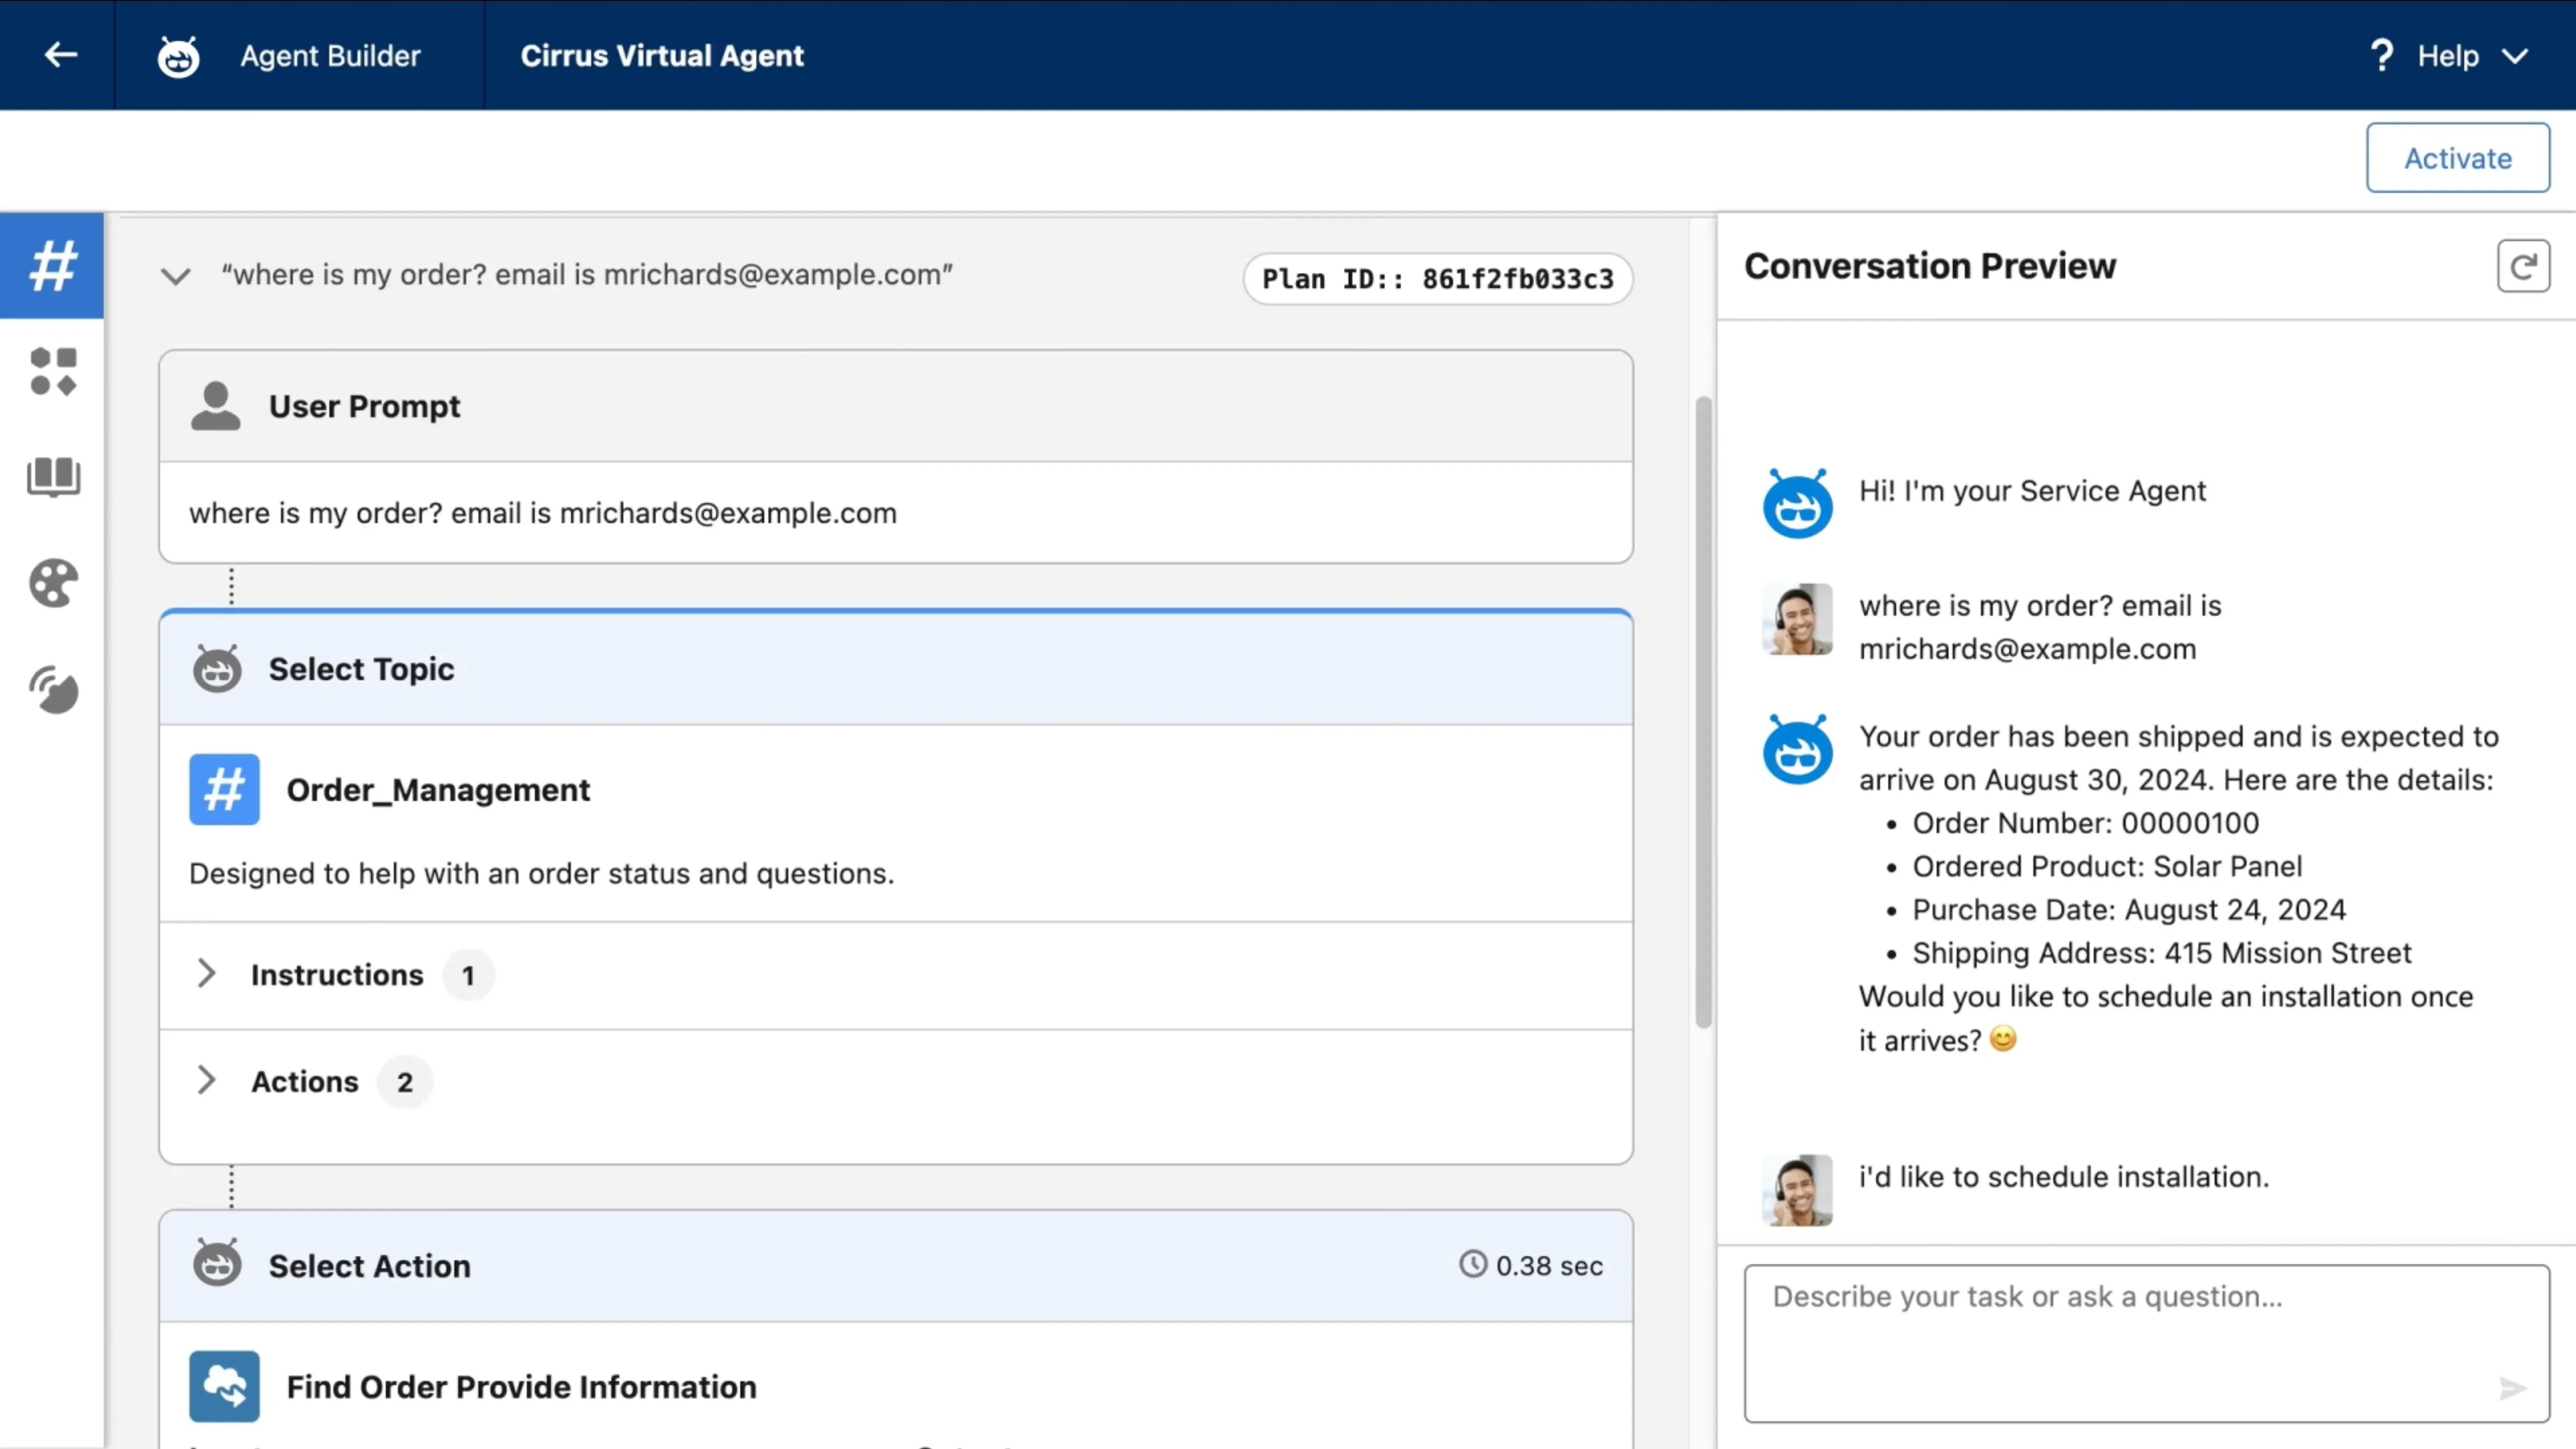The image size is (2576, 1449).
Task: Click the Plan ID badge 861f2fb033c3
Action: point(1437,278)
